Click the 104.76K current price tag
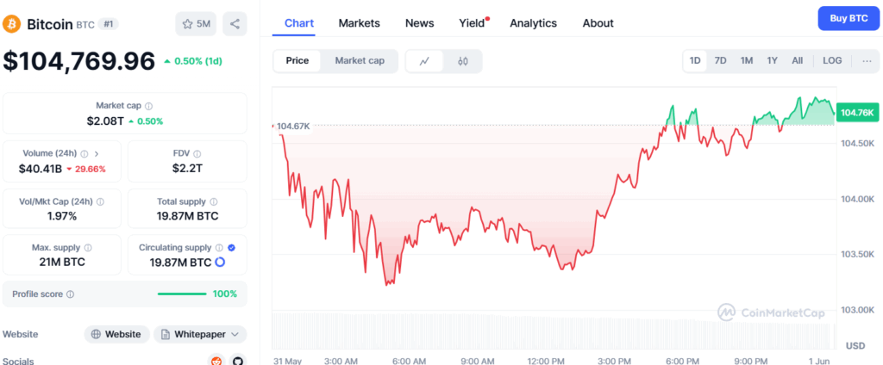Viewport: 883px width, 365px height. click(x=857, y=113)
